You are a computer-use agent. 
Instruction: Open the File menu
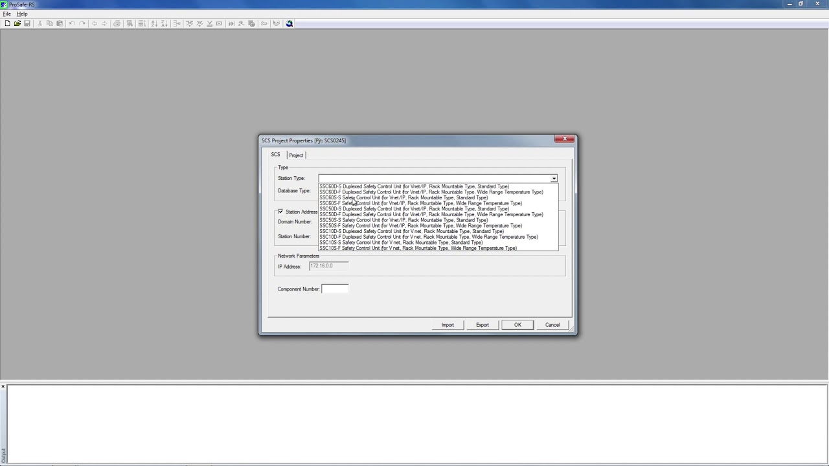(x=6, y=14)
